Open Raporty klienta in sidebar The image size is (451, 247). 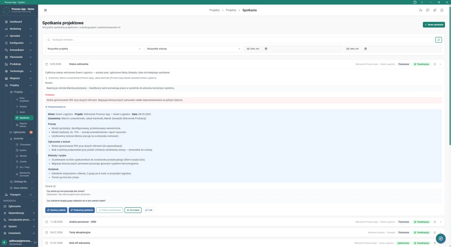click(24, 125)
